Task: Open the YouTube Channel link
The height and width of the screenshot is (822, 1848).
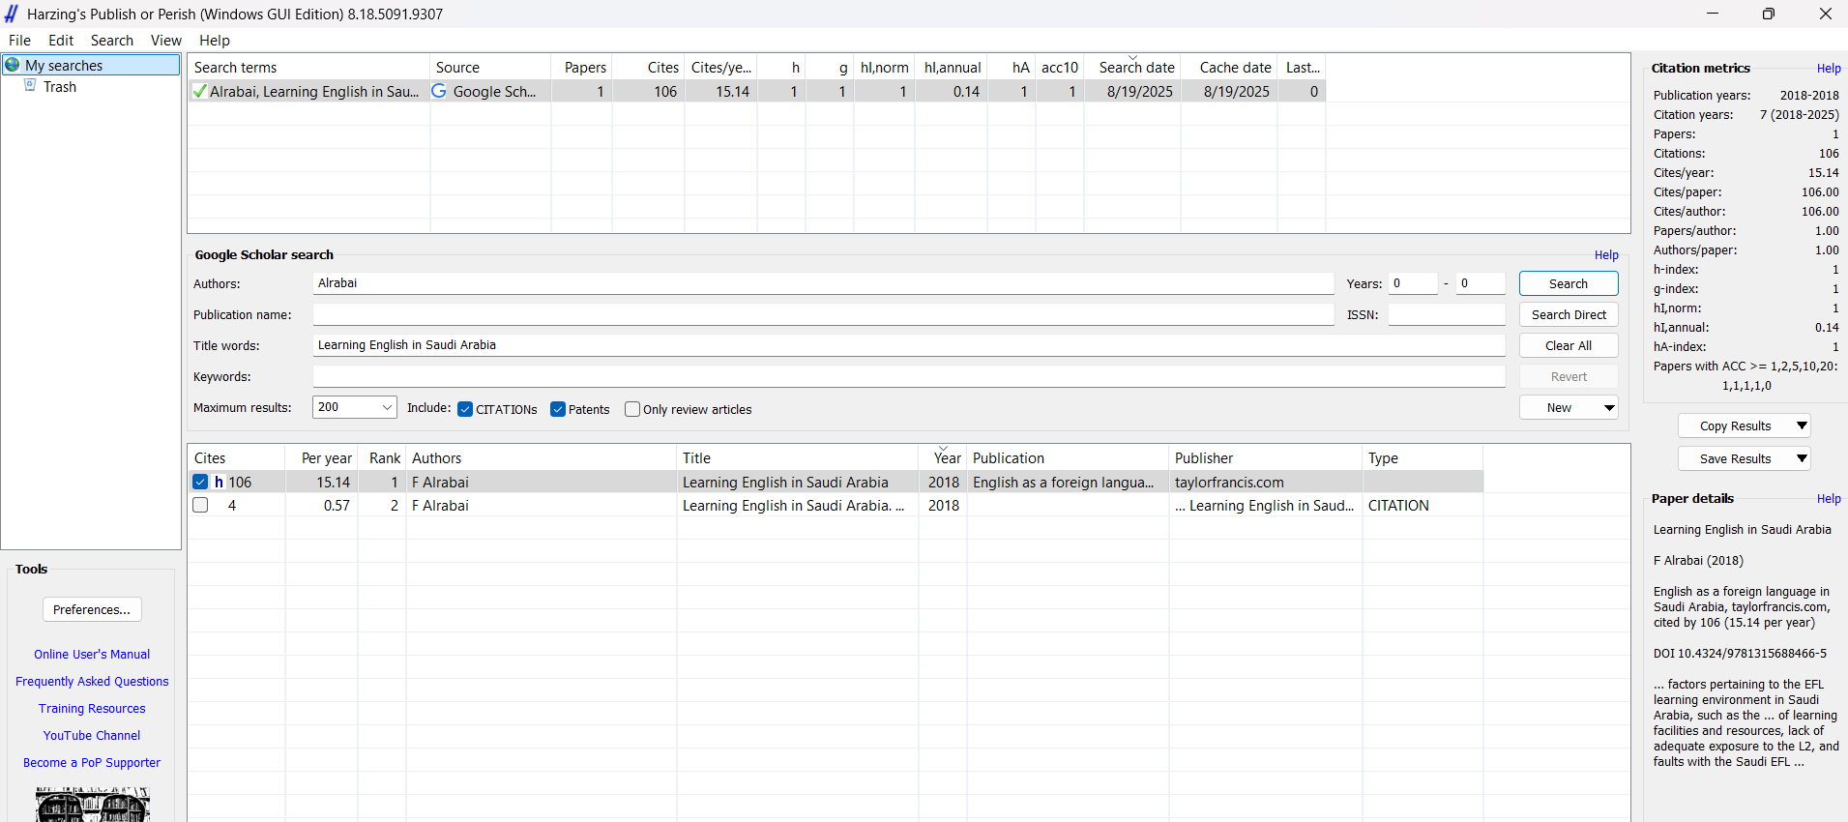Action: tap(92, 735)
